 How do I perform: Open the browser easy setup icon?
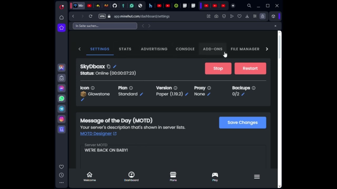255,16
